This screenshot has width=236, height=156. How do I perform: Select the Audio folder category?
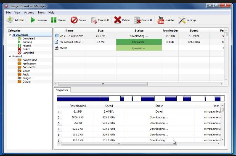tap(26, 75)
